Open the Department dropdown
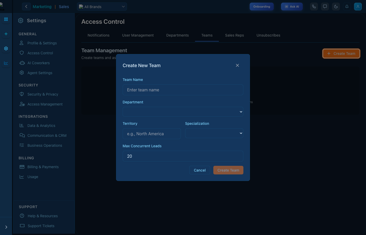The image size is (366, 235). click(x=183, y=112)
